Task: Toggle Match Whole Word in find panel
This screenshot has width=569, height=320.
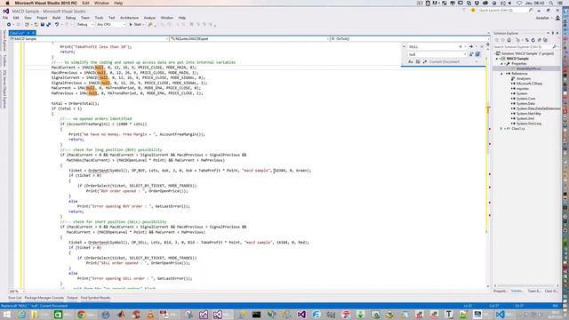Action: pyautogui.click(x=418, y=61)
